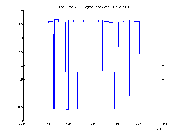
Task: Click the plot title text
Action: (x=94, y=7)
